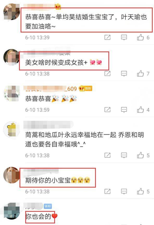Like the 期待你的小宝宝 comment
Screen dimensions: 154x225
[140, 191]
